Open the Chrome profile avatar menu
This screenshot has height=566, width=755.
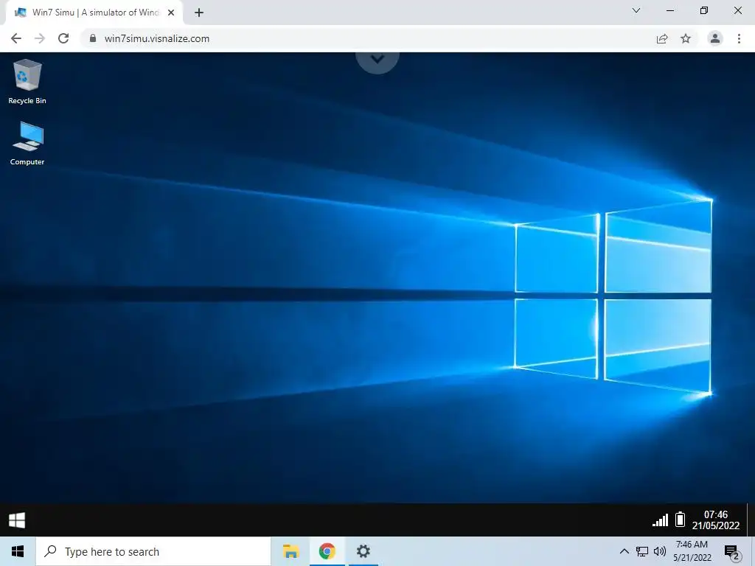(715, 38)
